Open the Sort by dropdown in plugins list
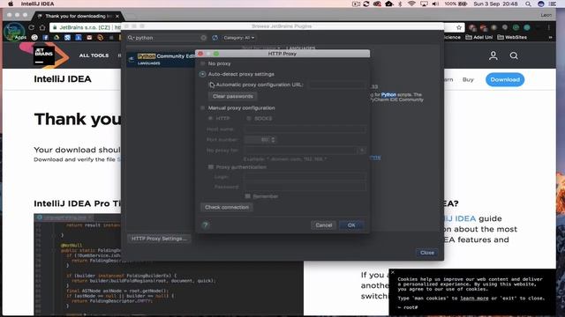The image size is (565, 317). click(x=261, y=48)
